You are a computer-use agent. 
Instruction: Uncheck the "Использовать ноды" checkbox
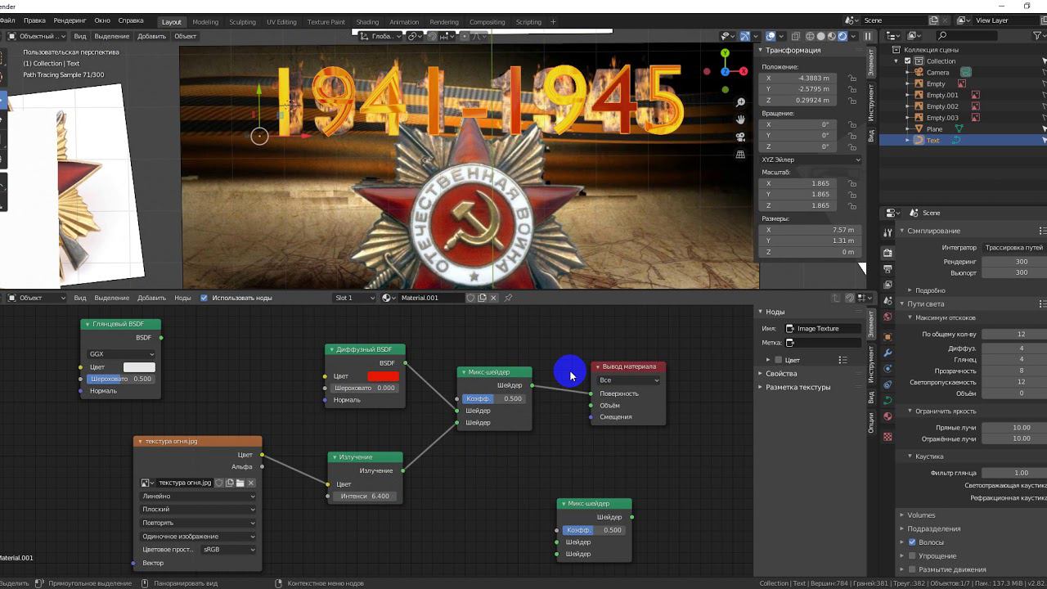[204, 298]
